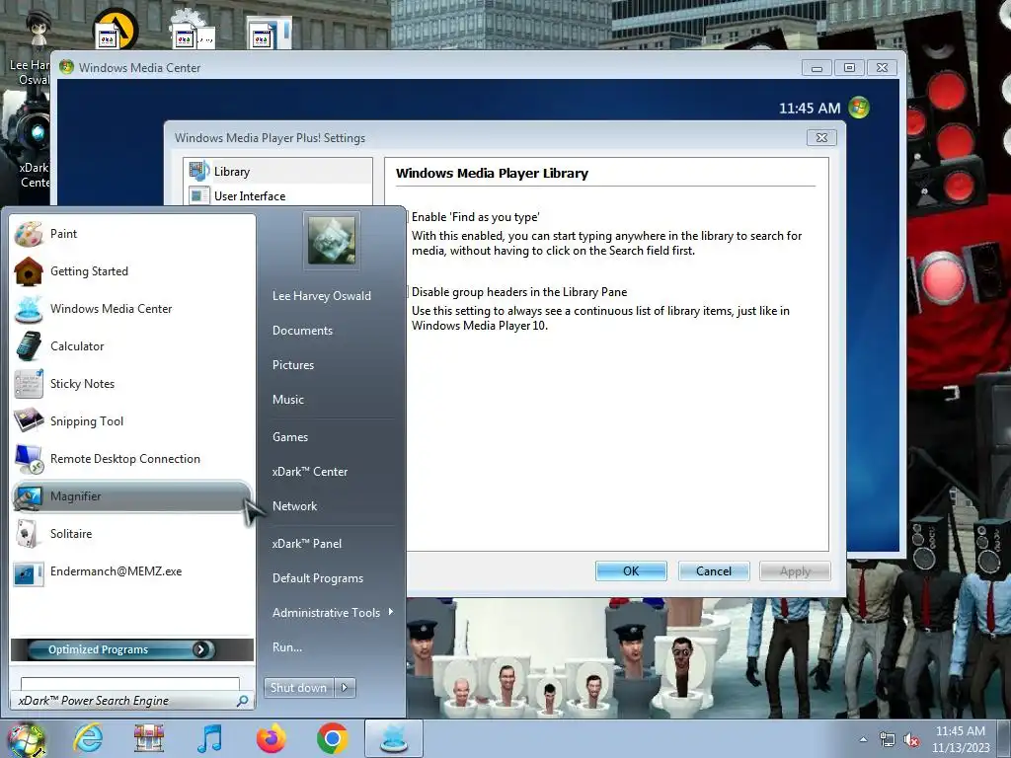1011x758 pixels.
Task: Open Lee Harvey Oswald user folder
Action: point(322,296)
